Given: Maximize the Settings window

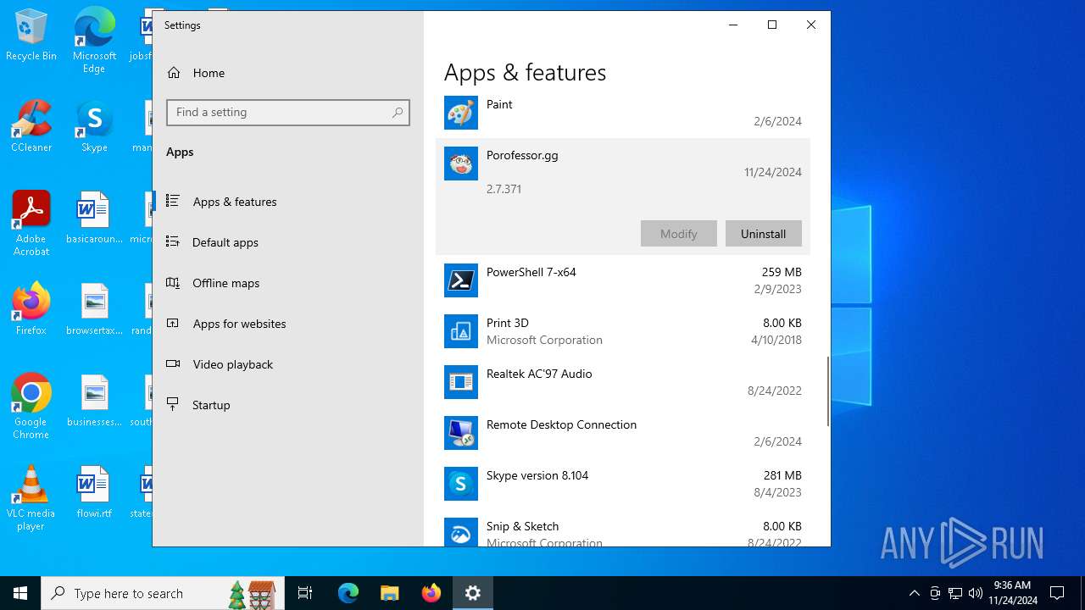Looking at the screenshot, I should [x=772, y=25].
